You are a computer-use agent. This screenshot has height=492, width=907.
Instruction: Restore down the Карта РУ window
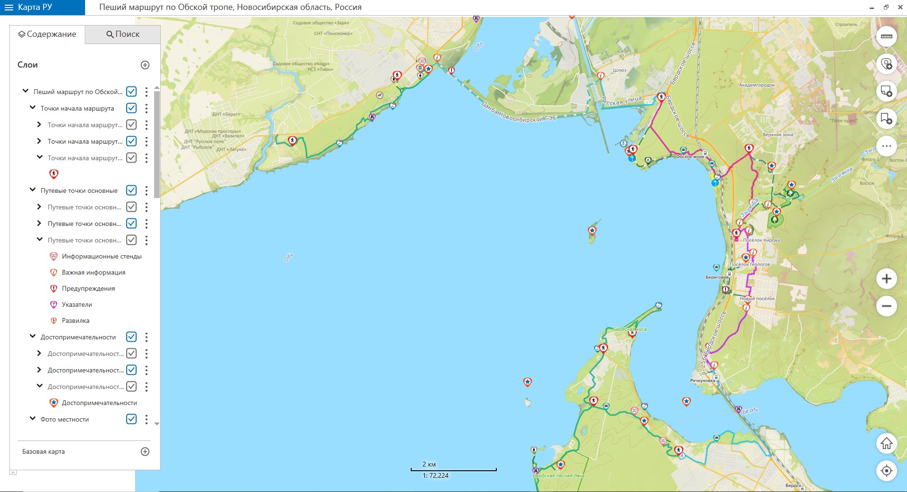(x=886, y=7)
